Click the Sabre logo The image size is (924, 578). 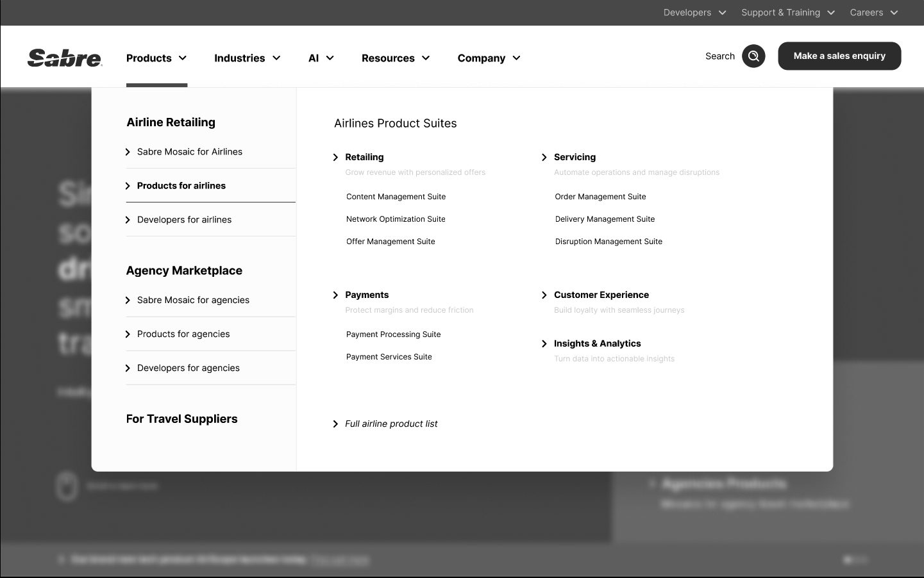pyautogui.click(x=65, y=58)
